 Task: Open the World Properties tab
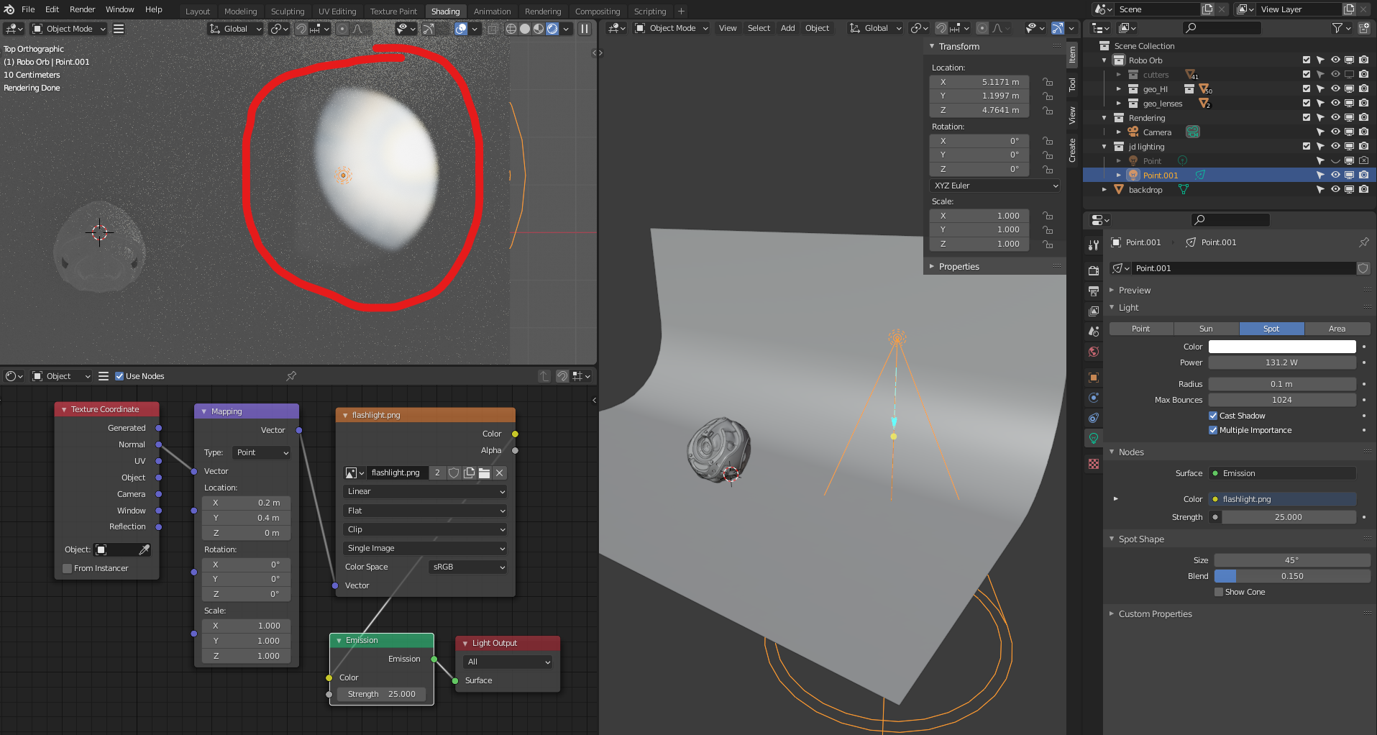tap(1093, 350)
